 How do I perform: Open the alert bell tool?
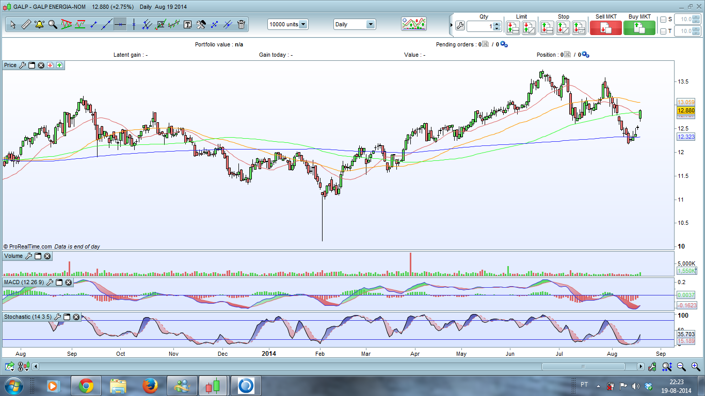(39, 24)
